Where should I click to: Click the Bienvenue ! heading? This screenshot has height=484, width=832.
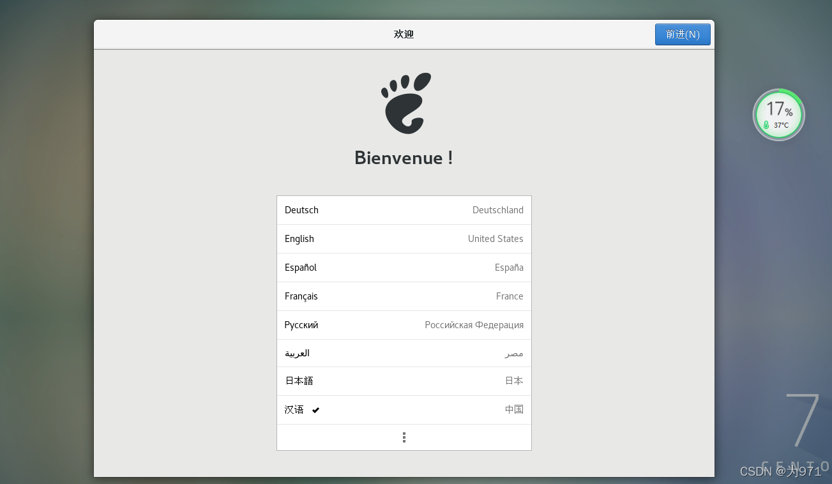(404, 158)
